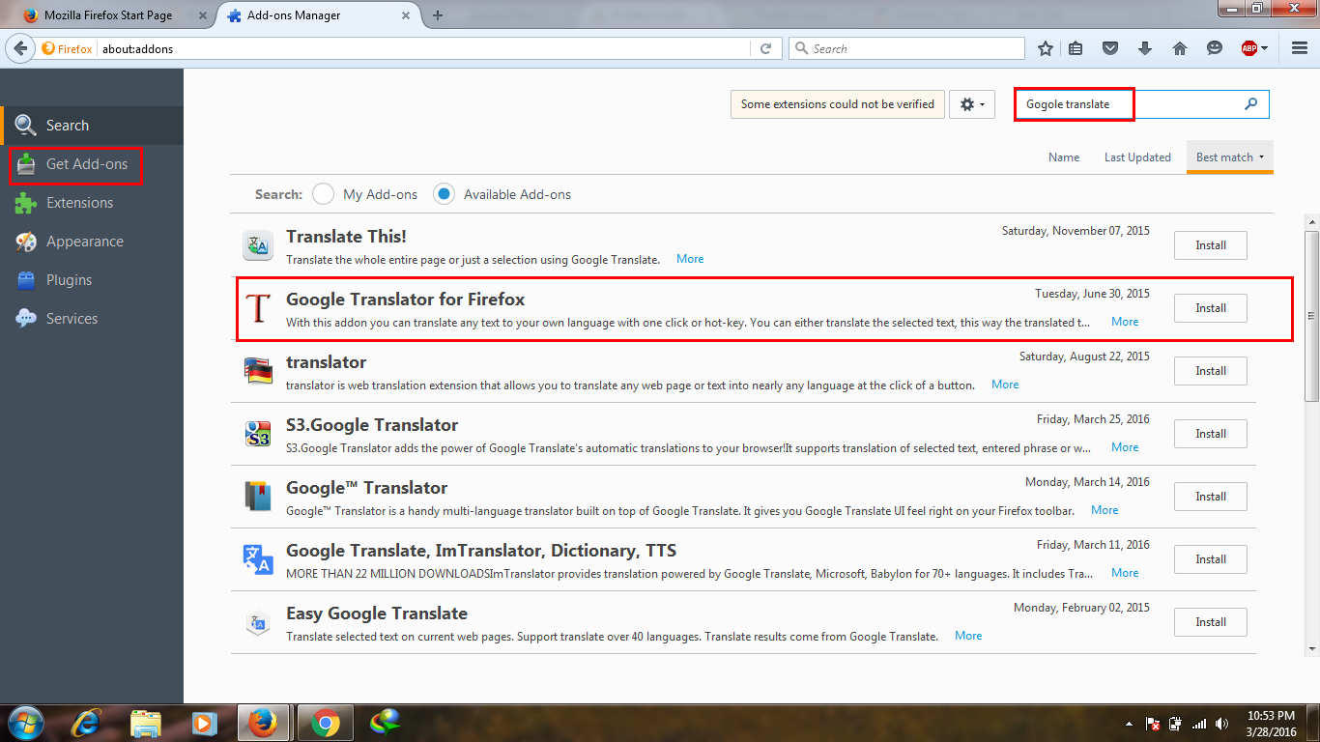Open the Firefox hamburger menu

(1300, 48)
